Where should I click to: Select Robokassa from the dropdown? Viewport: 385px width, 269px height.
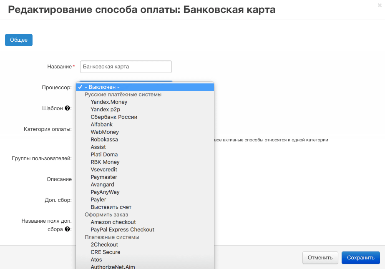(x=105, y=139)
